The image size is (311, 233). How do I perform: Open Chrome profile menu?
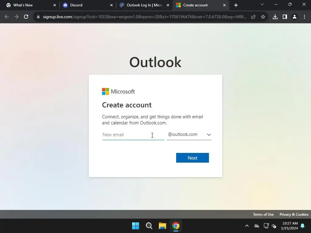pyautogui.click(x=295, y=17)
